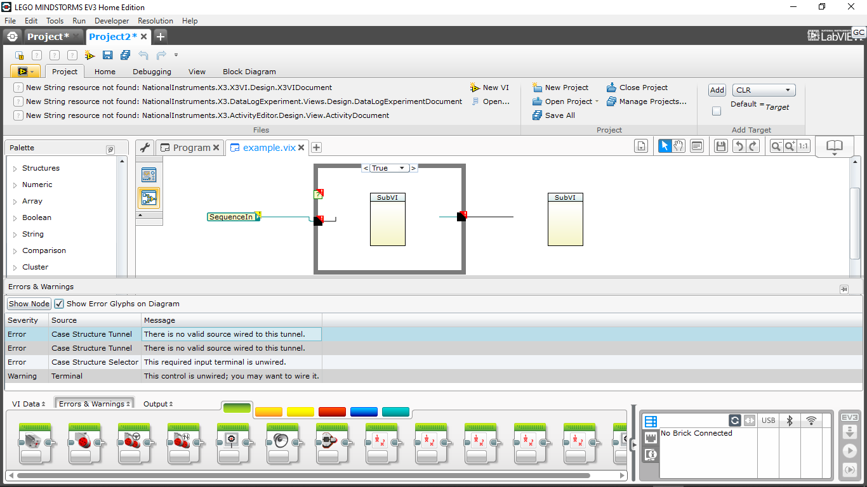
Task: Download program to EV3 brick
Action: 849,432
